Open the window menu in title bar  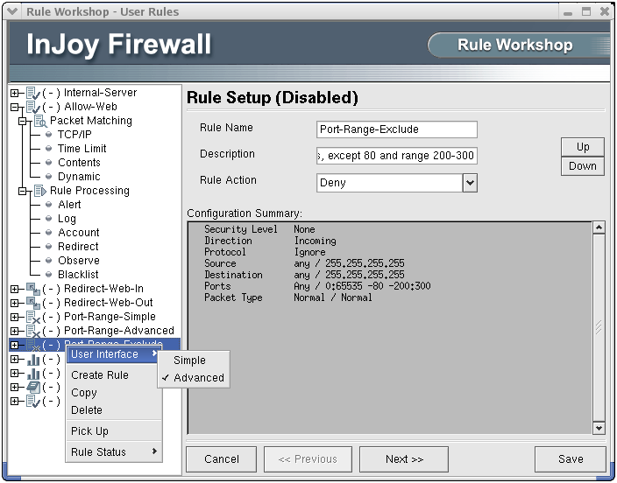(x=12, y=11)
